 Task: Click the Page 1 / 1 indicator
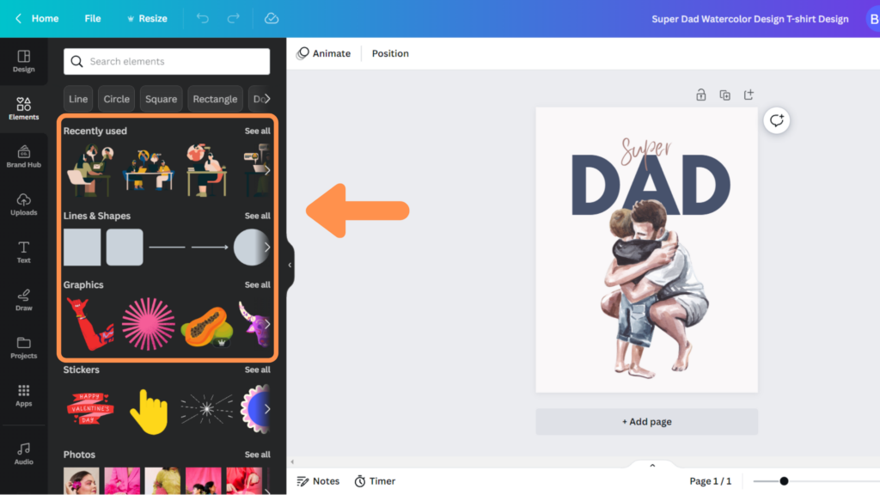click(x=710, y=481)
